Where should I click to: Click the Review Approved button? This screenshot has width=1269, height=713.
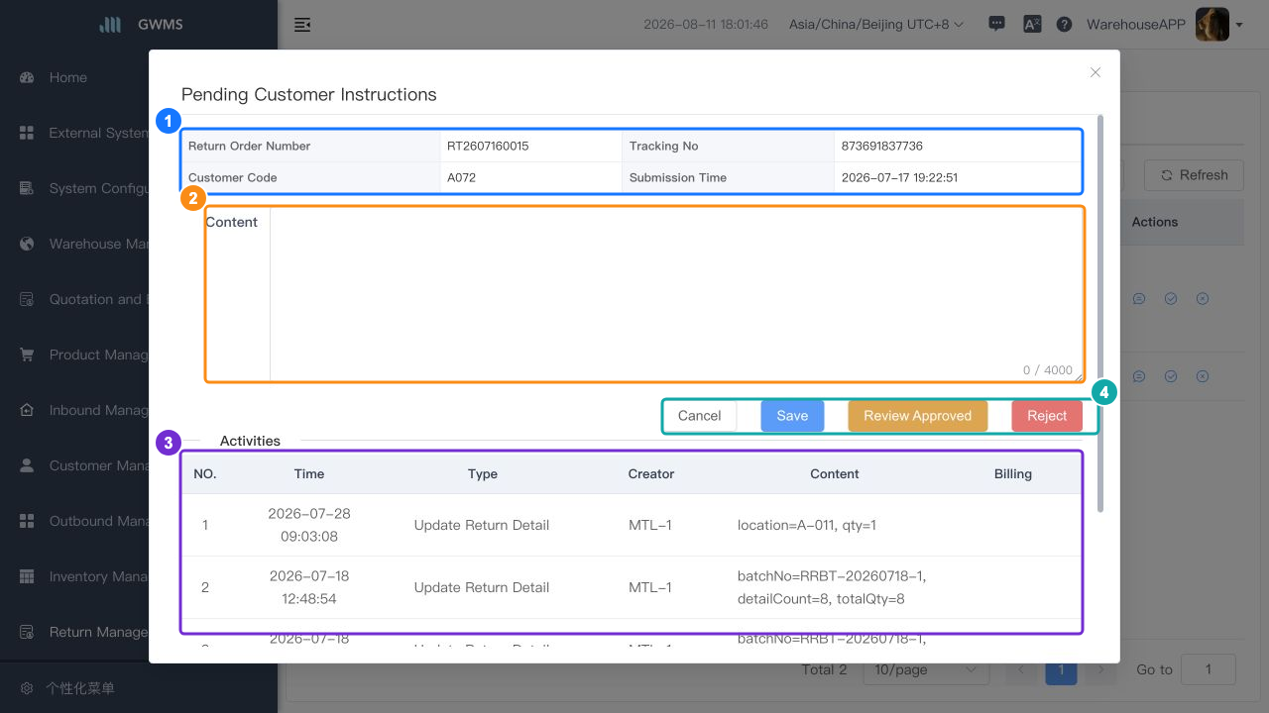(917, 416)
